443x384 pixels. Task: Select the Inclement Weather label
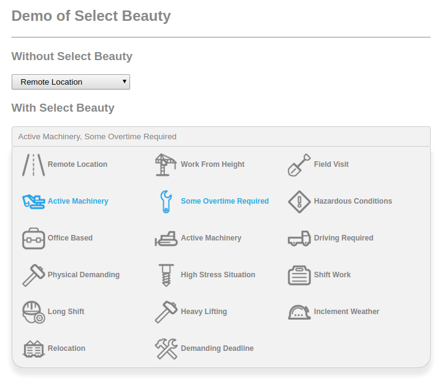pyautogui.click(x=347, y=312)
